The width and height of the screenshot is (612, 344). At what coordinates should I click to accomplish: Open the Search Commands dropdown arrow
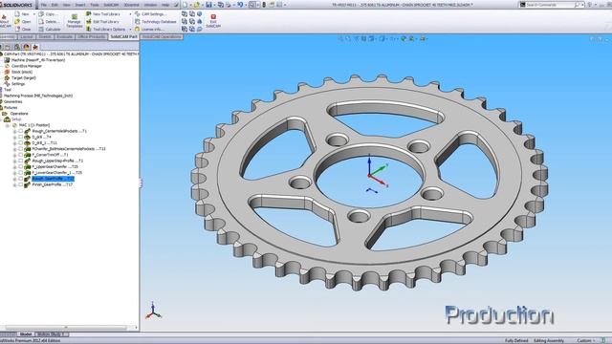pyautogui.click(x=582, y=5)
